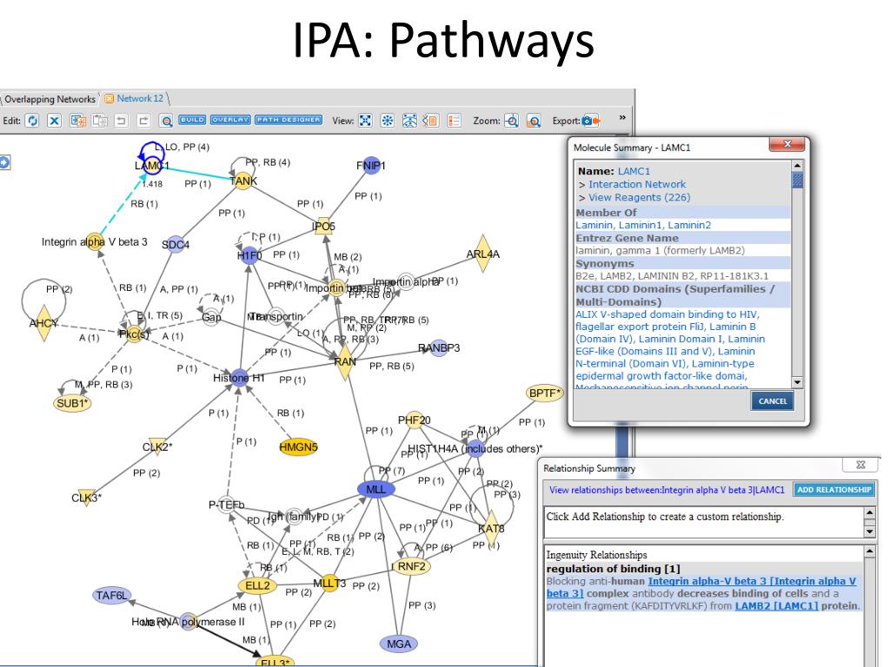This screenshot has height=667, width=890.
Task: Open Laminin, Laminin1, Laminin2 member link
Action: (x=643, y=225)
